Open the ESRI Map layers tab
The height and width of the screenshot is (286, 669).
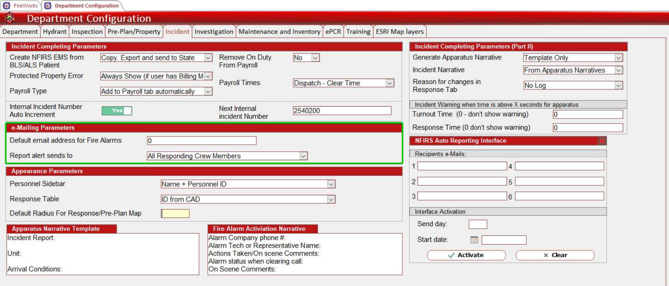pyautogui.click(x=399, y=32)
